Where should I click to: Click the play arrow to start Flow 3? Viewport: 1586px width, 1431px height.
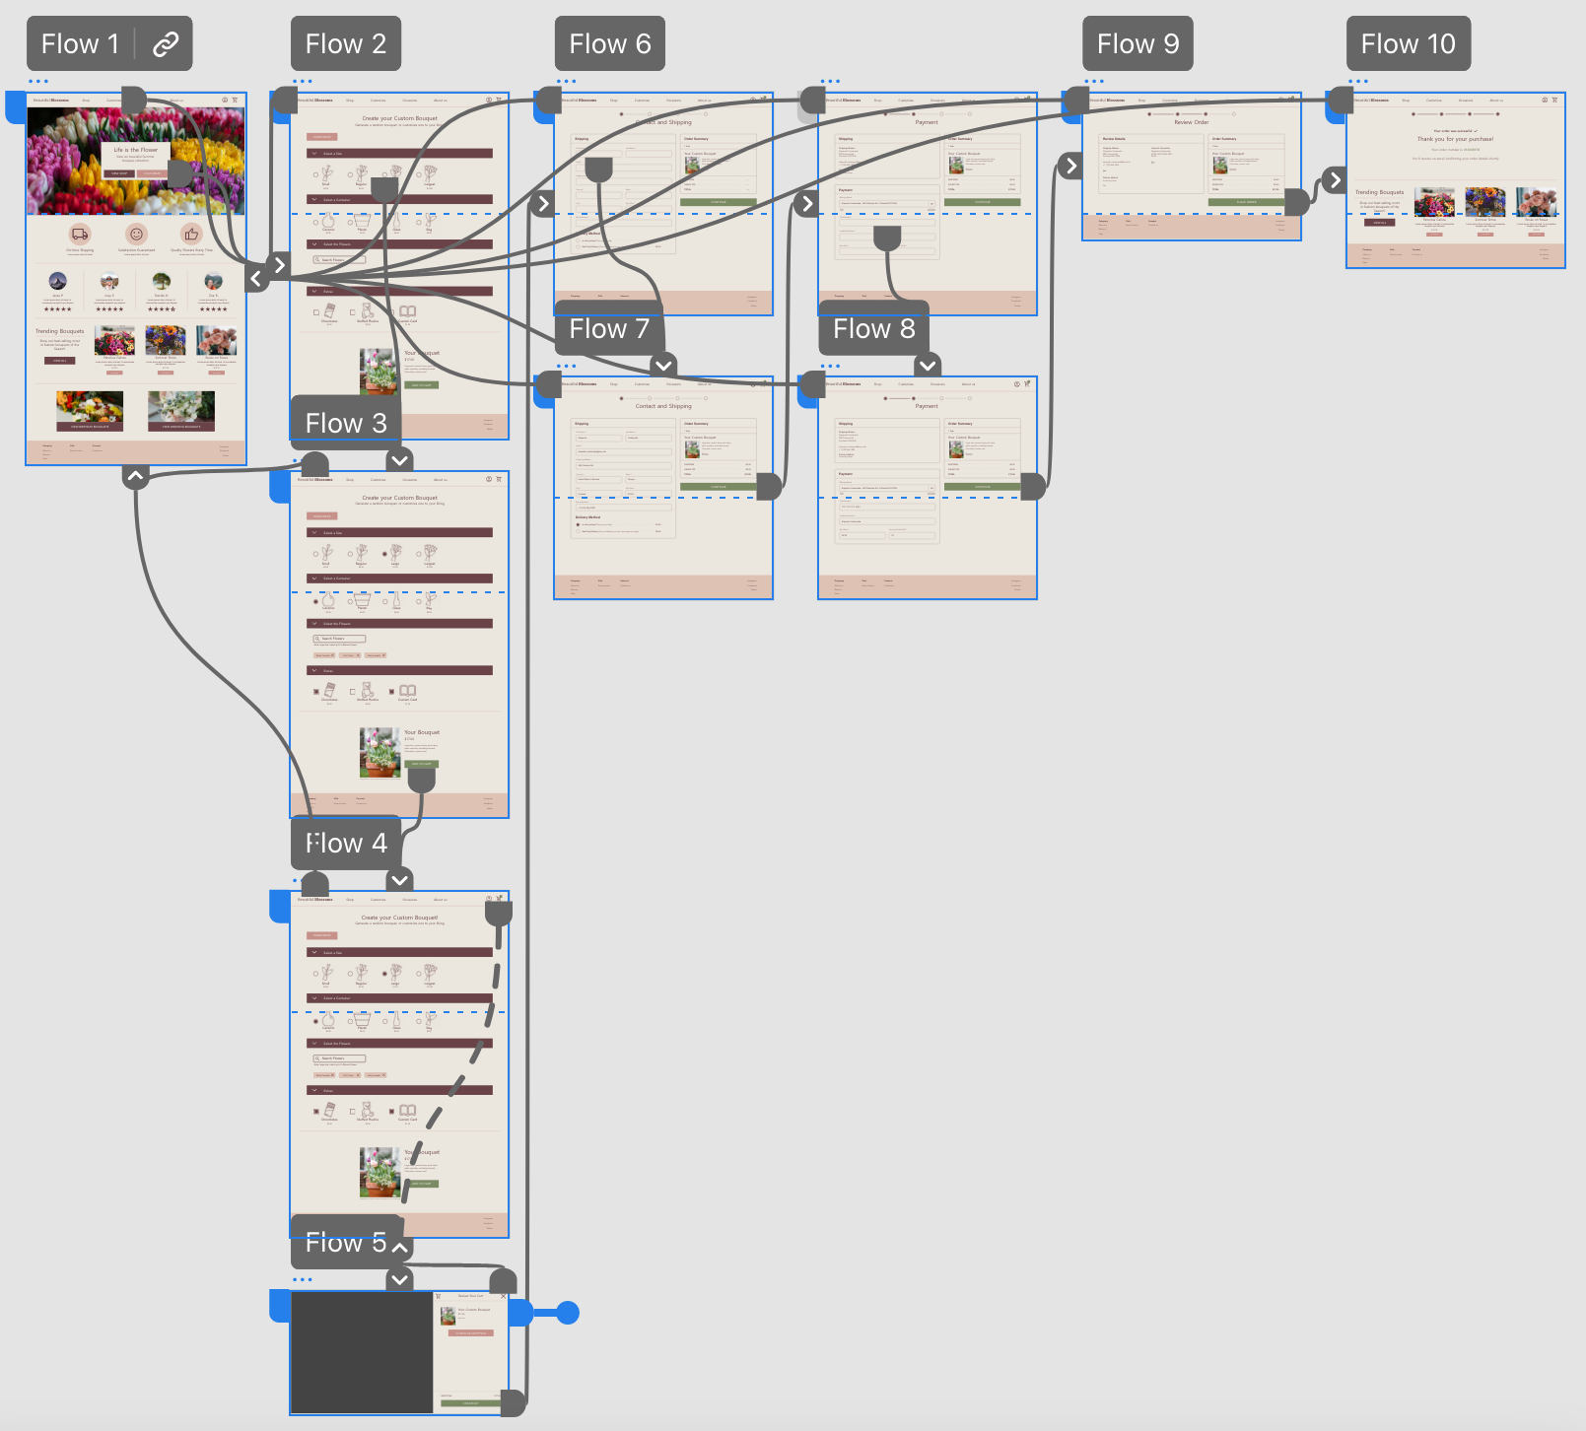coord(398,459)
